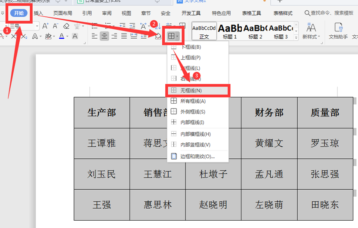Click the increase font size icon

pyautogui.click(x=45, y=26)
